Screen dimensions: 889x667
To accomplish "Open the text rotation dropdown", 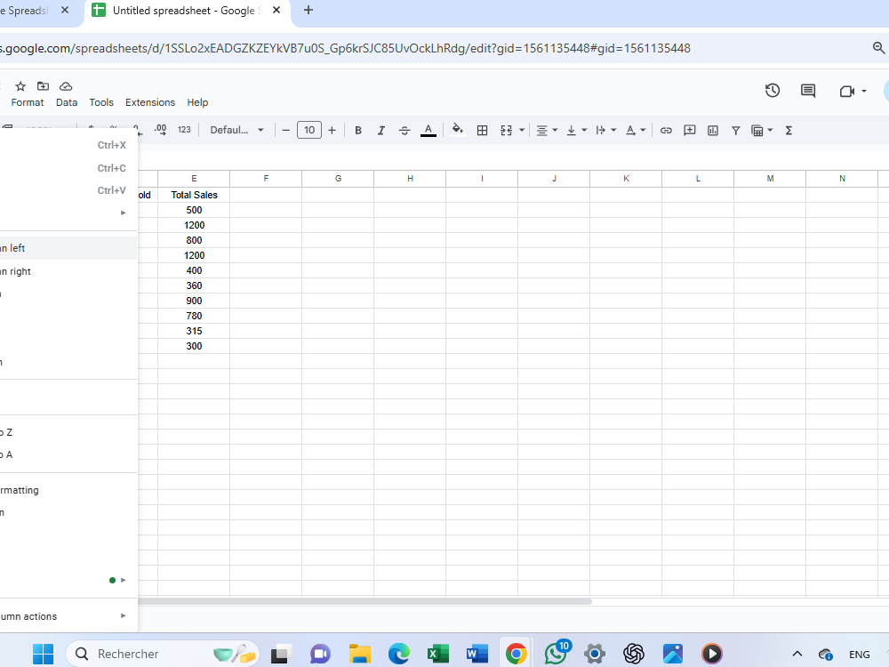I will (x=636, y=131).
